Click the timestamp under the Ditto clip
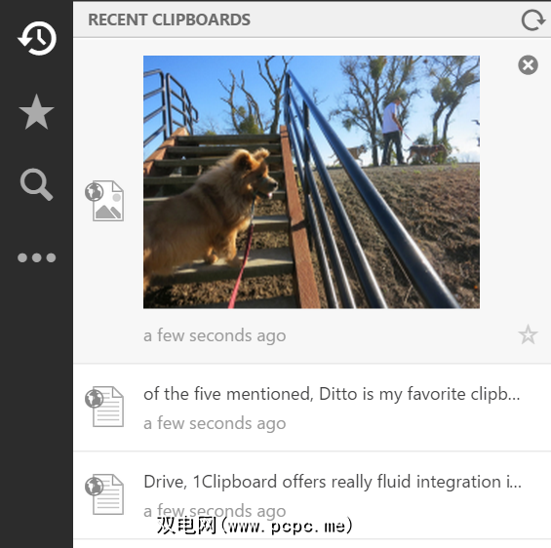Viewport: 551px width, 548px height. 215,423
